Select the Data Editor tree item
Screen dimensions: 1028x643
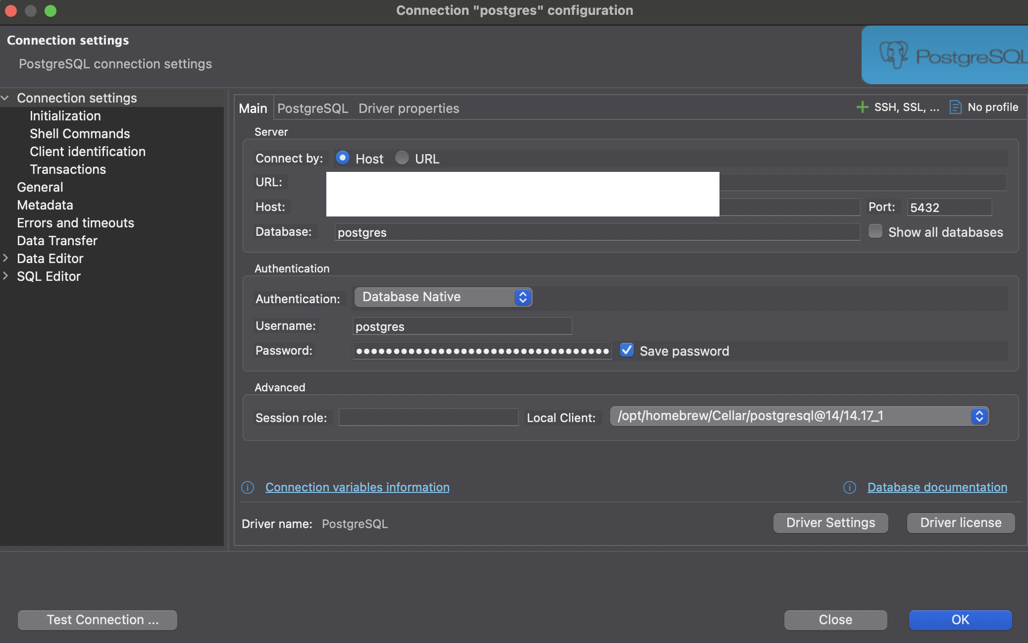[50, 259]
